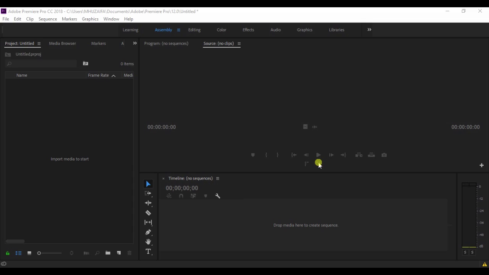
Task: Export frame with the camera icon
Action: pos(384,155)
